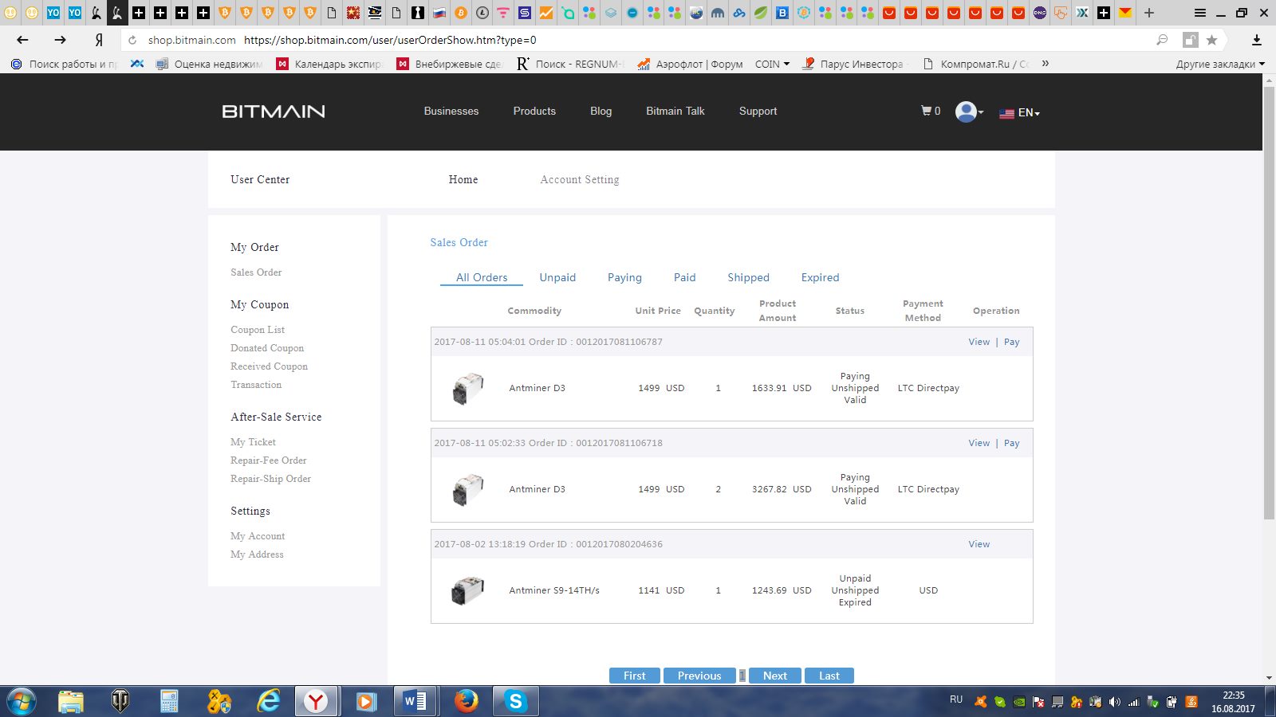The height and width of the screenshot is (717, 1276).
Task: Expand 'Другие закладки' bookmarks folder
Action: (1220, 64)
